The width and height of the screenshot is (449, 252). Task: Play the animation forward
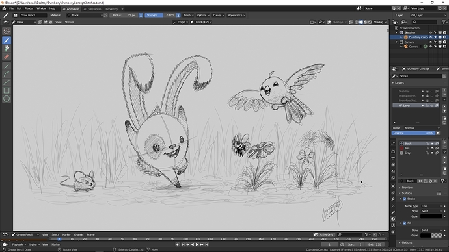tap(197, 245)
